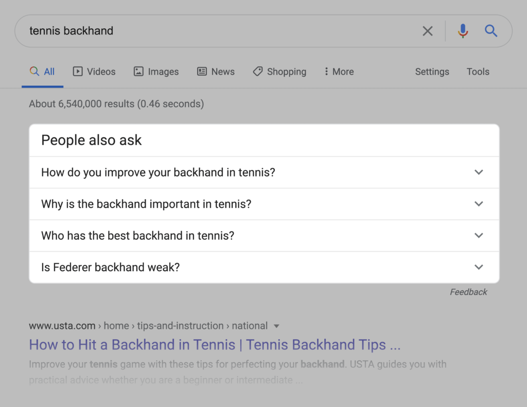Click the News tab icon
Image resolution: width=527 pixels, height=407 pixels.
click(x=201, y=72)
